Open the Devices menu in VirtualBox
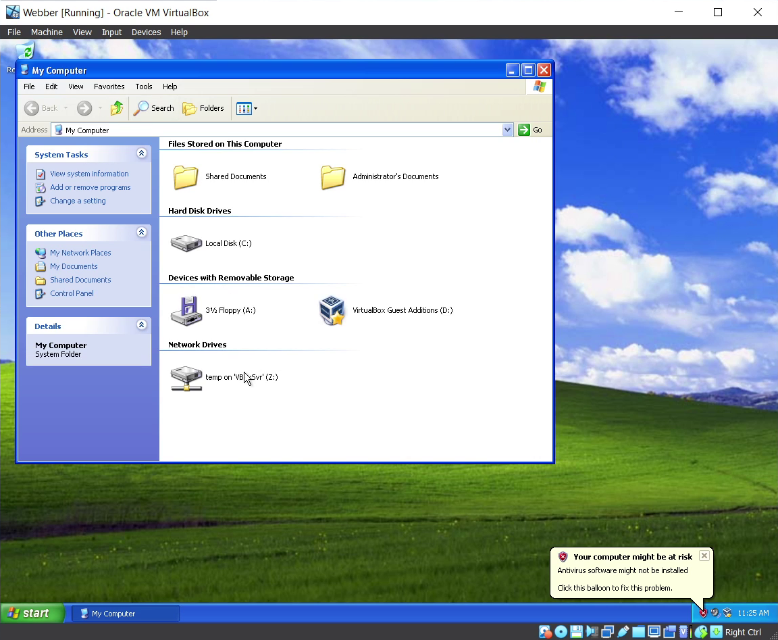Viewport: 778px width, 640px height. (146, 32)
